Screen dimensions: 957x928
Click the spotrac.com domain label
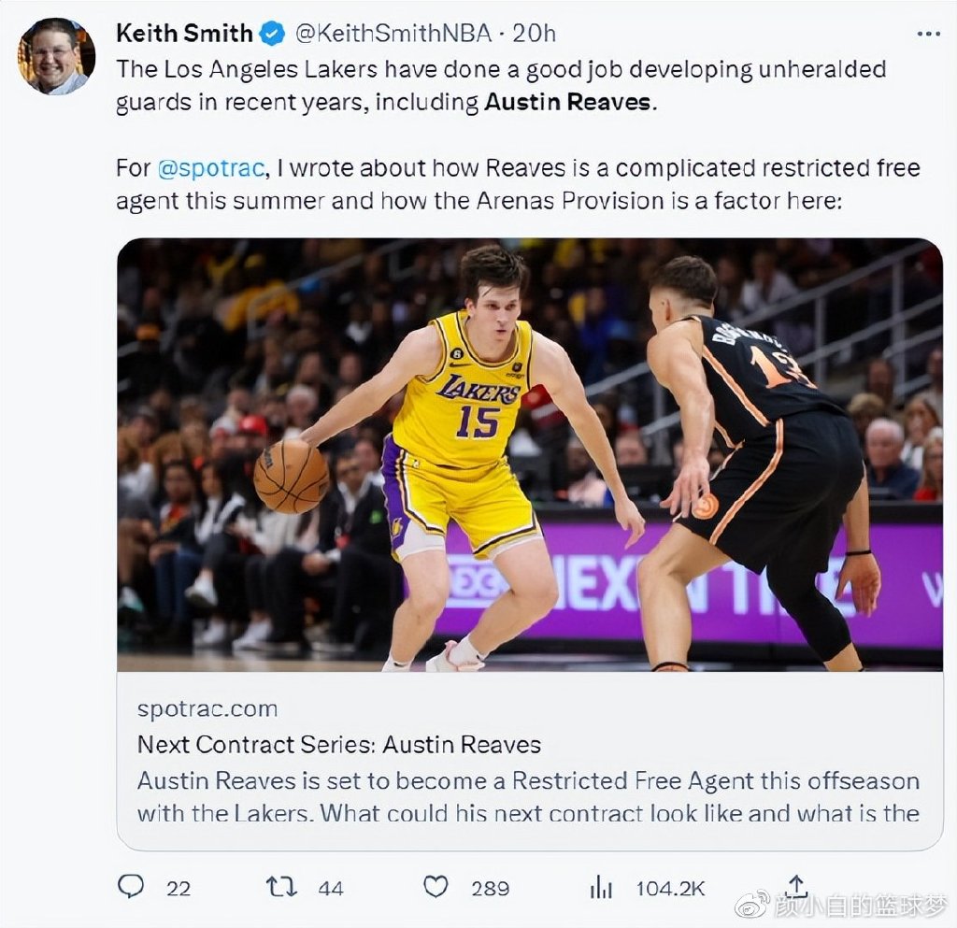tap(207, 709)
